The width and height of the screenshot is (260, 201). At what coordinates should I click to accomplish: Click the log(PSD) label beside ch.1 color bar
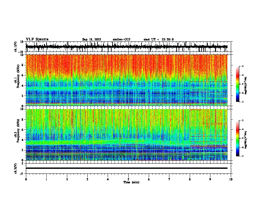point(246,85)
